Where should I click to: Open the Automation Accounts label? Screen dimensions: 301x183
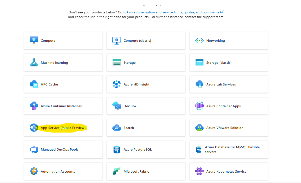coord(58,171)
